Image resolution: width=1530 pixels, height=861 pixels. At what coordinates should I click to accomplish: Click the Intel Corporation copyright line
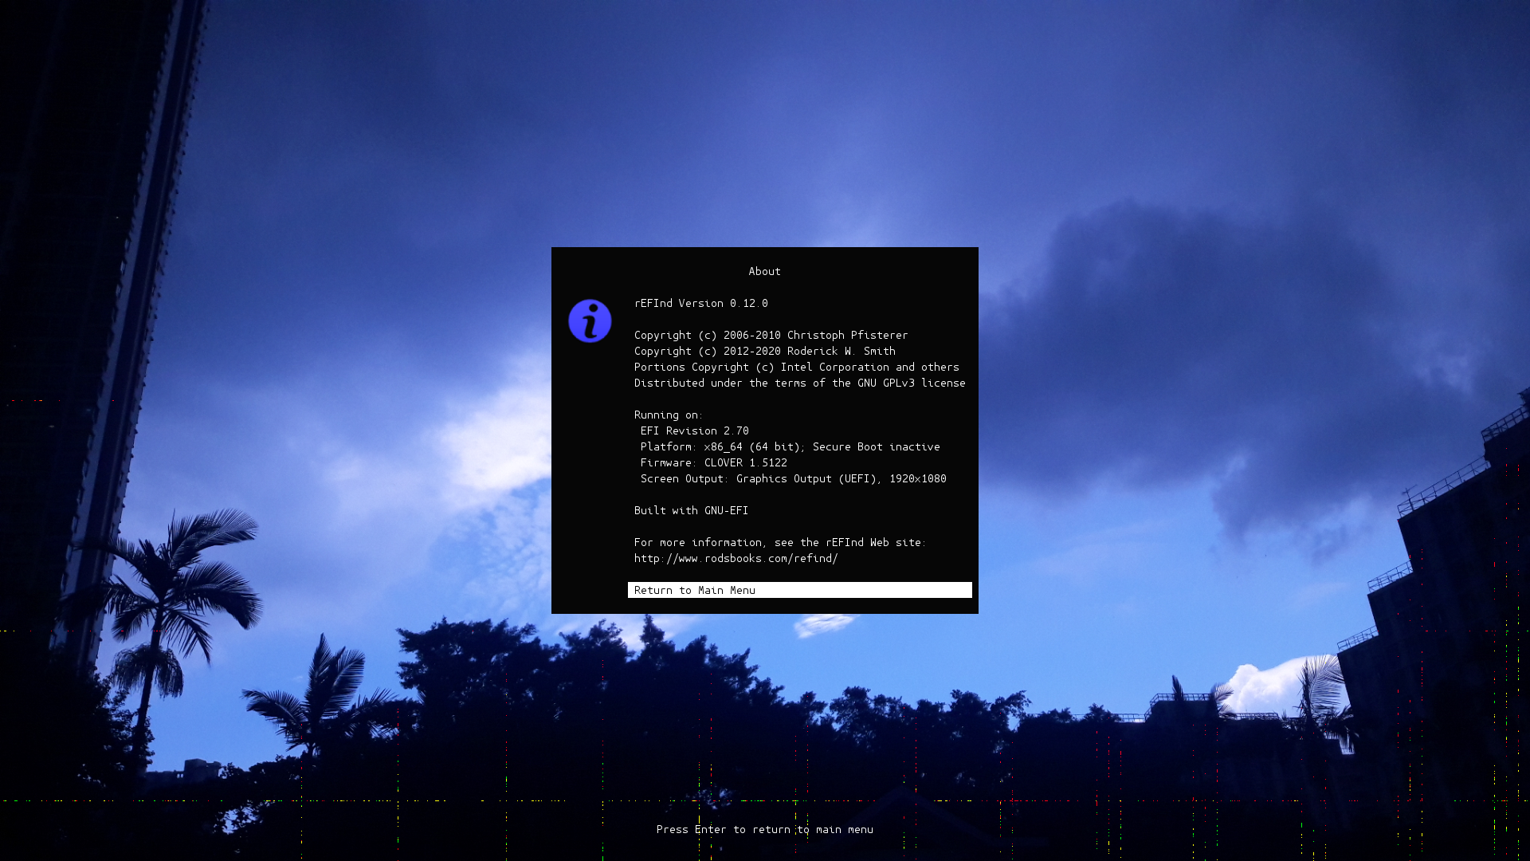[x=797, y=367]
